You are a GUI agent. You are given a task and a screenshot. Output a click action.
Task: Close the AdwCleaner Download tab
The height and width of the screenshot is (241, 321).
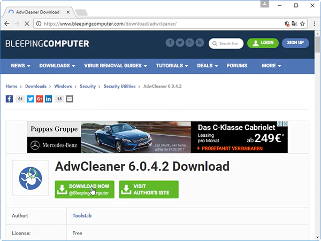click(x=68, y=12)
